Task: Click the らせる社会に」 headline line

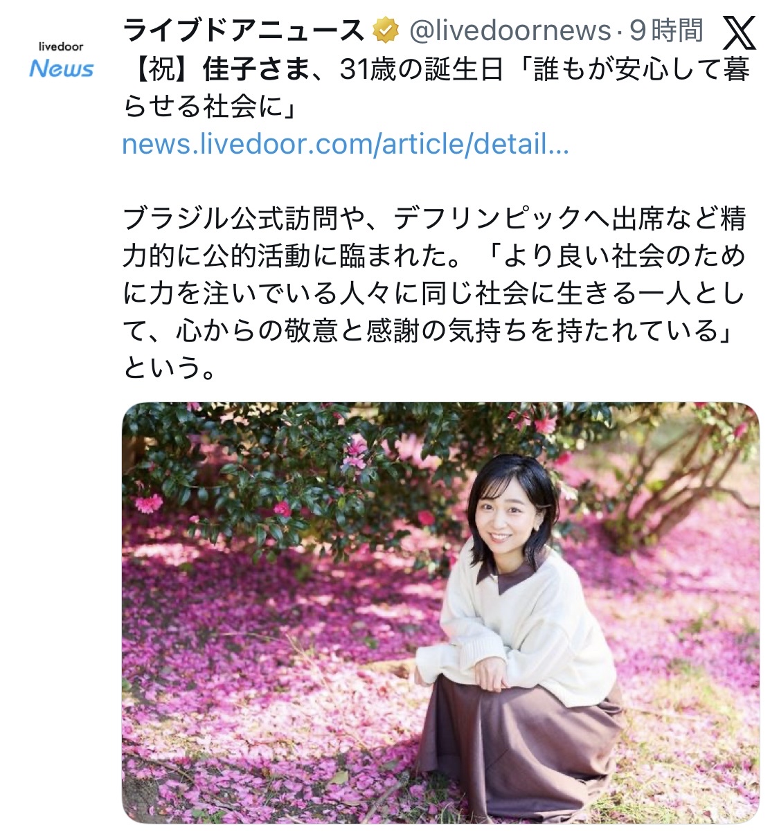Action: (209, 107)
